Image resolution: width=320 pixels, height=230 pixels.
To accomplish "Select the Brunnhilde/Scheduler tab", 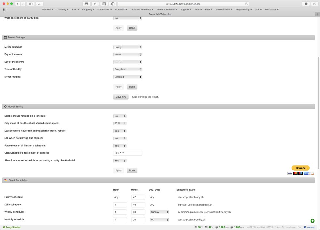I will (x=160, y=14).
